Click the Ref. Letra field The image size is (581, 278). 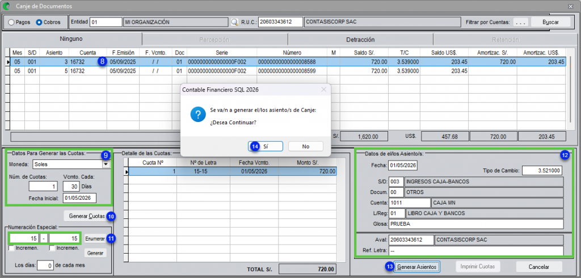[476, 251]
